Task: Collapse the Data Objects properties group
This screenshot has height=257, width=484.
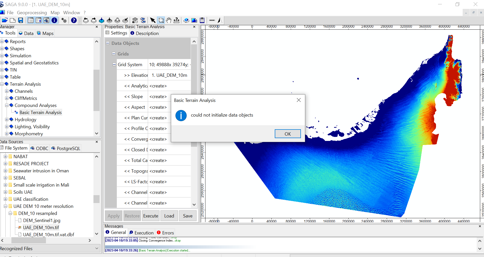Action: [x=108, y=43]
